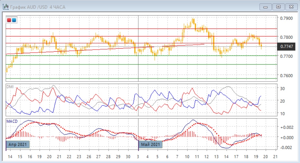
Task: Click the Май 2021 month marker
Action: 150,144
